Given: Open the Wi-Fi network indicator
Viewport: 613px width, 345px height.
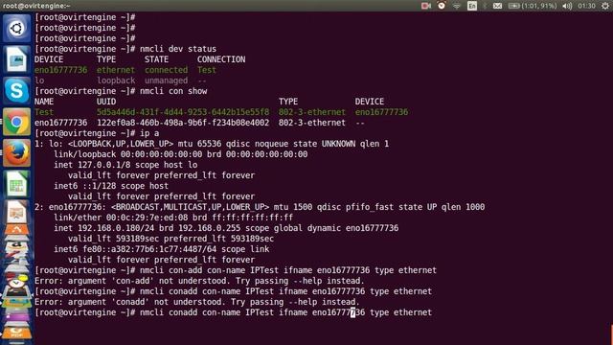Looking at the screenshot, I should click(x=456, y=6).
